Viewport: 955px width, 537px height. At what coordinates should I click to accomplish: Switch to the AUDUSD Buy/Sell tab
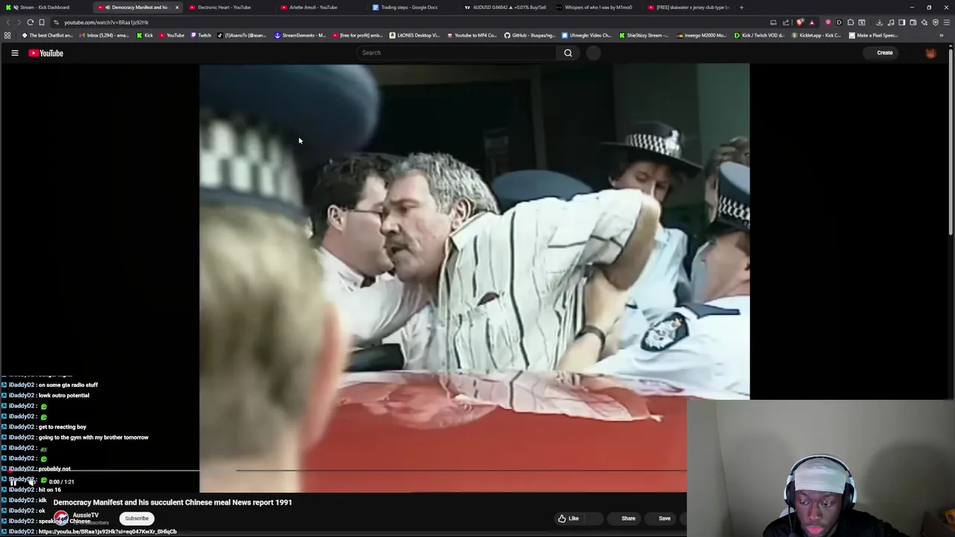click(x=504, y=7)
